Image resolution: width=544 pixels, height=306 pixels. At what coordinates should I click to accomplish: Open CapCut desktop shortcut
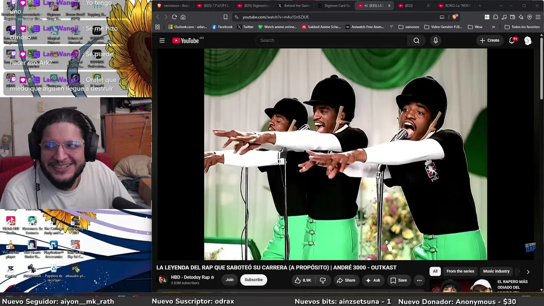pyautogui.click(x=11, y=271)
